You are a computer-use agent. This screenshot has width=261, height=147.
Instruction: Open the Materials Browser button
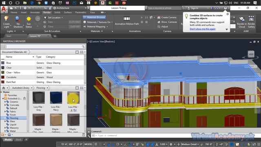[94, 17]
